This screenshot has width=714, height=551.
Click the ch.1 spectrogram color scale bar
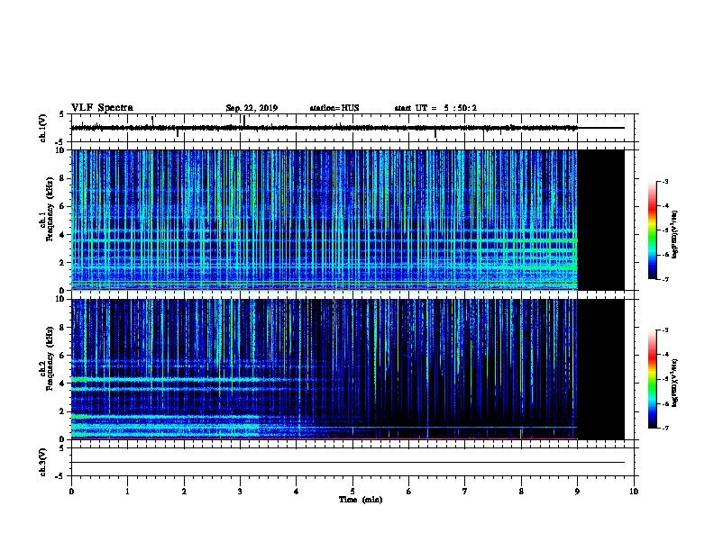point(653,230)
